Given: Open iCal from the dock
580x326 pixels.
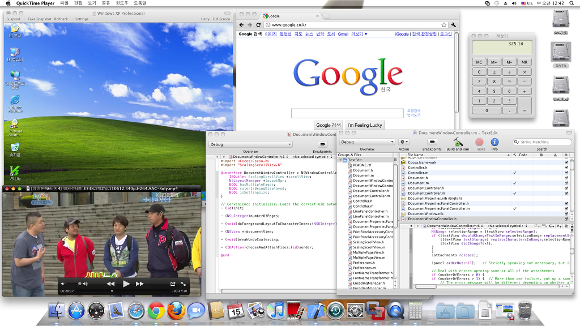Looking at the screenshot, I should (236, 311).
